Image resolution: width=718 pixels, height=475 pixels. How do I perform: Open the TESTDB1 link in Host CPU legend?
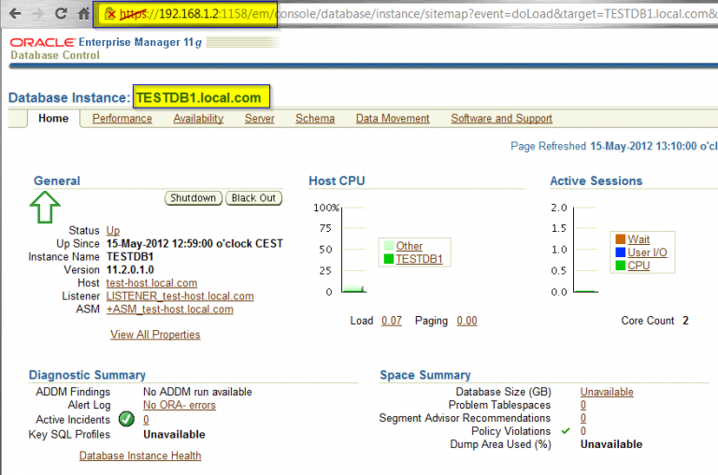coord(420,259)
